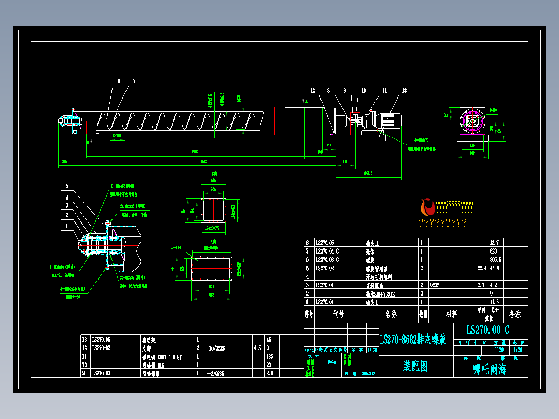Select the part code 'LS270-03' in row 9

[x=101, y=373]
